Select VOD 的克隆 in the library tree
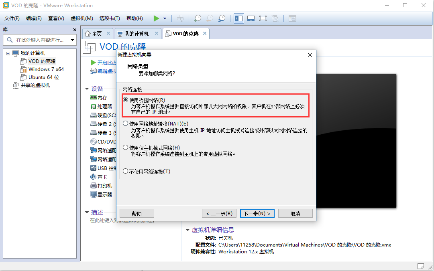434x271 pixels. coord(42,61)
